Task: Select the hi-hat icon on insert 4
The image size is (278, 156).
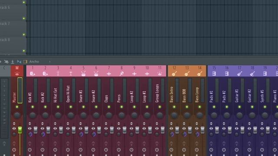Action: 71,74
